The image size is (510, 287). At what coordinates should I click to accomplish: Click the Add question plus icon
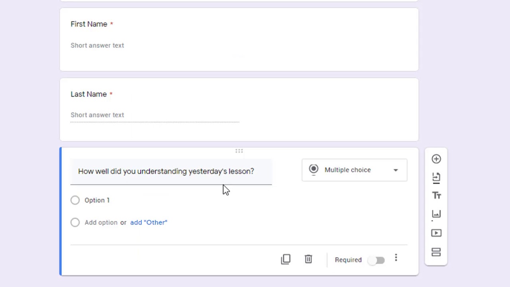click(x=436, y=159)
